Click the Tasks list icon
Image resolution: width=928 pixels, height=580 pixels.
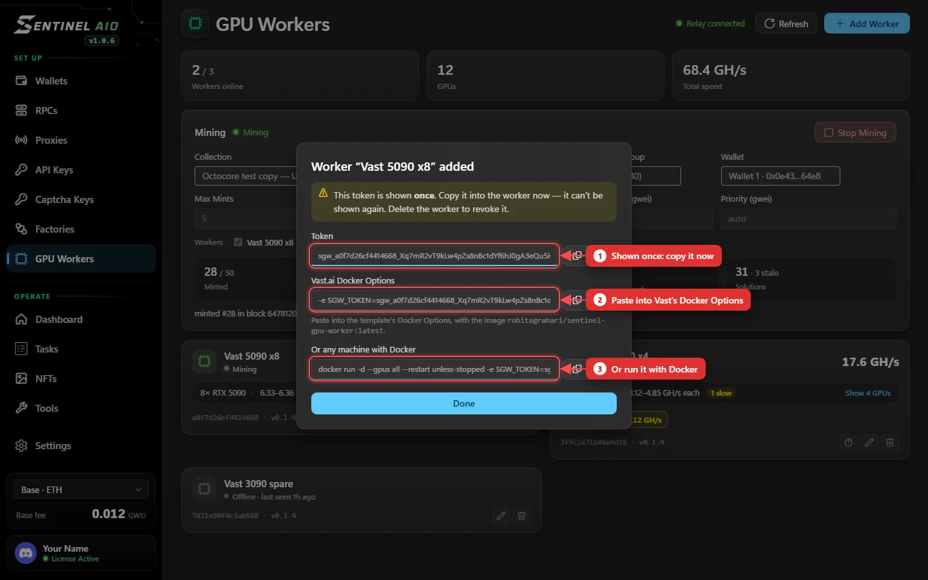(21, 349)
